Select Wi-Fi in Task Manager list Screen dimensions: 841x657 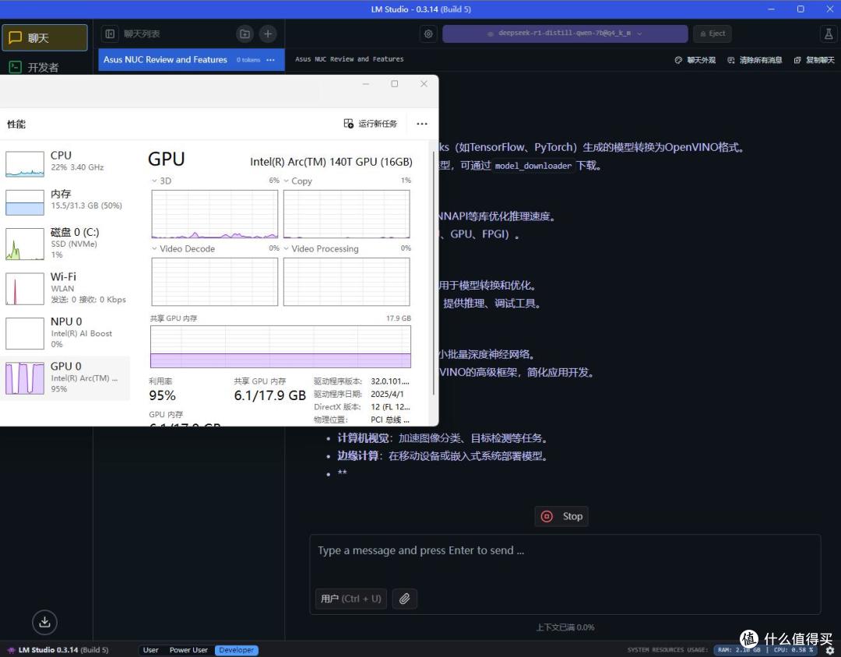click(x=65, y=288)
